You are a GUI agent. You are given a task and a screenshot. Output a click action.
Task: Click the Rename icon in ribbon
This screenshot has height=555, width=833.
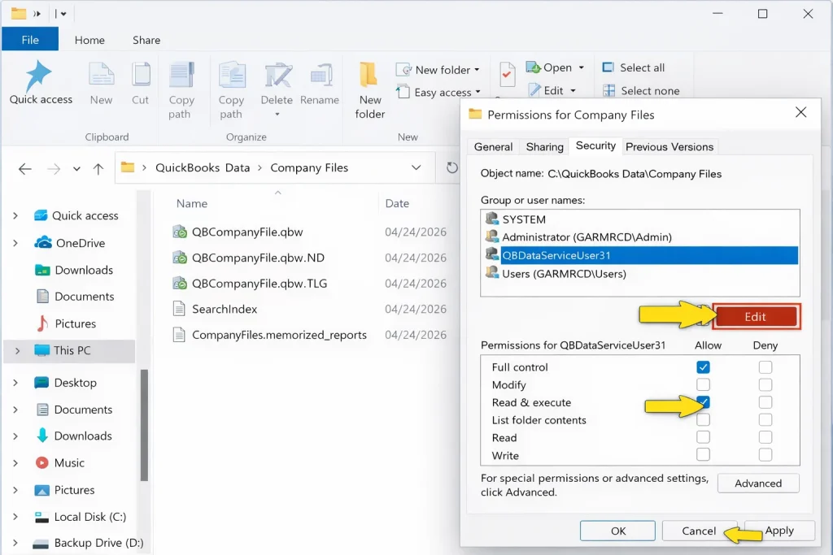click(321, 76)
